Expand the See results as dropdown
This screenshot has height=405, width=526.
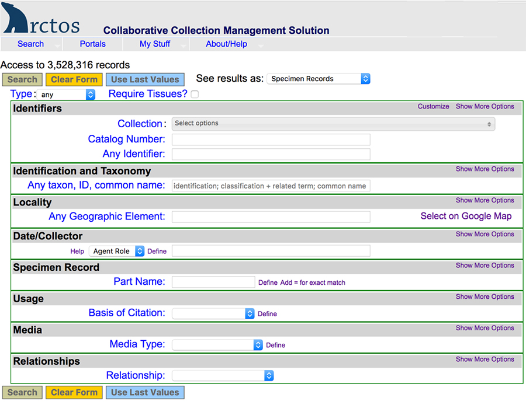(x=318, y=79)
